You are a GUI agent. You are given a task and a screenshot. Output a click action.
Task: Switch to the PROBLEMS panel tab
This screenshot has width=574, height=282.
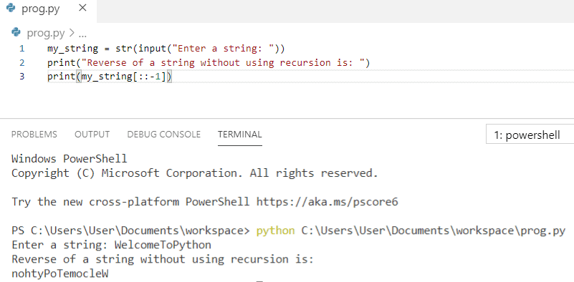34,135
